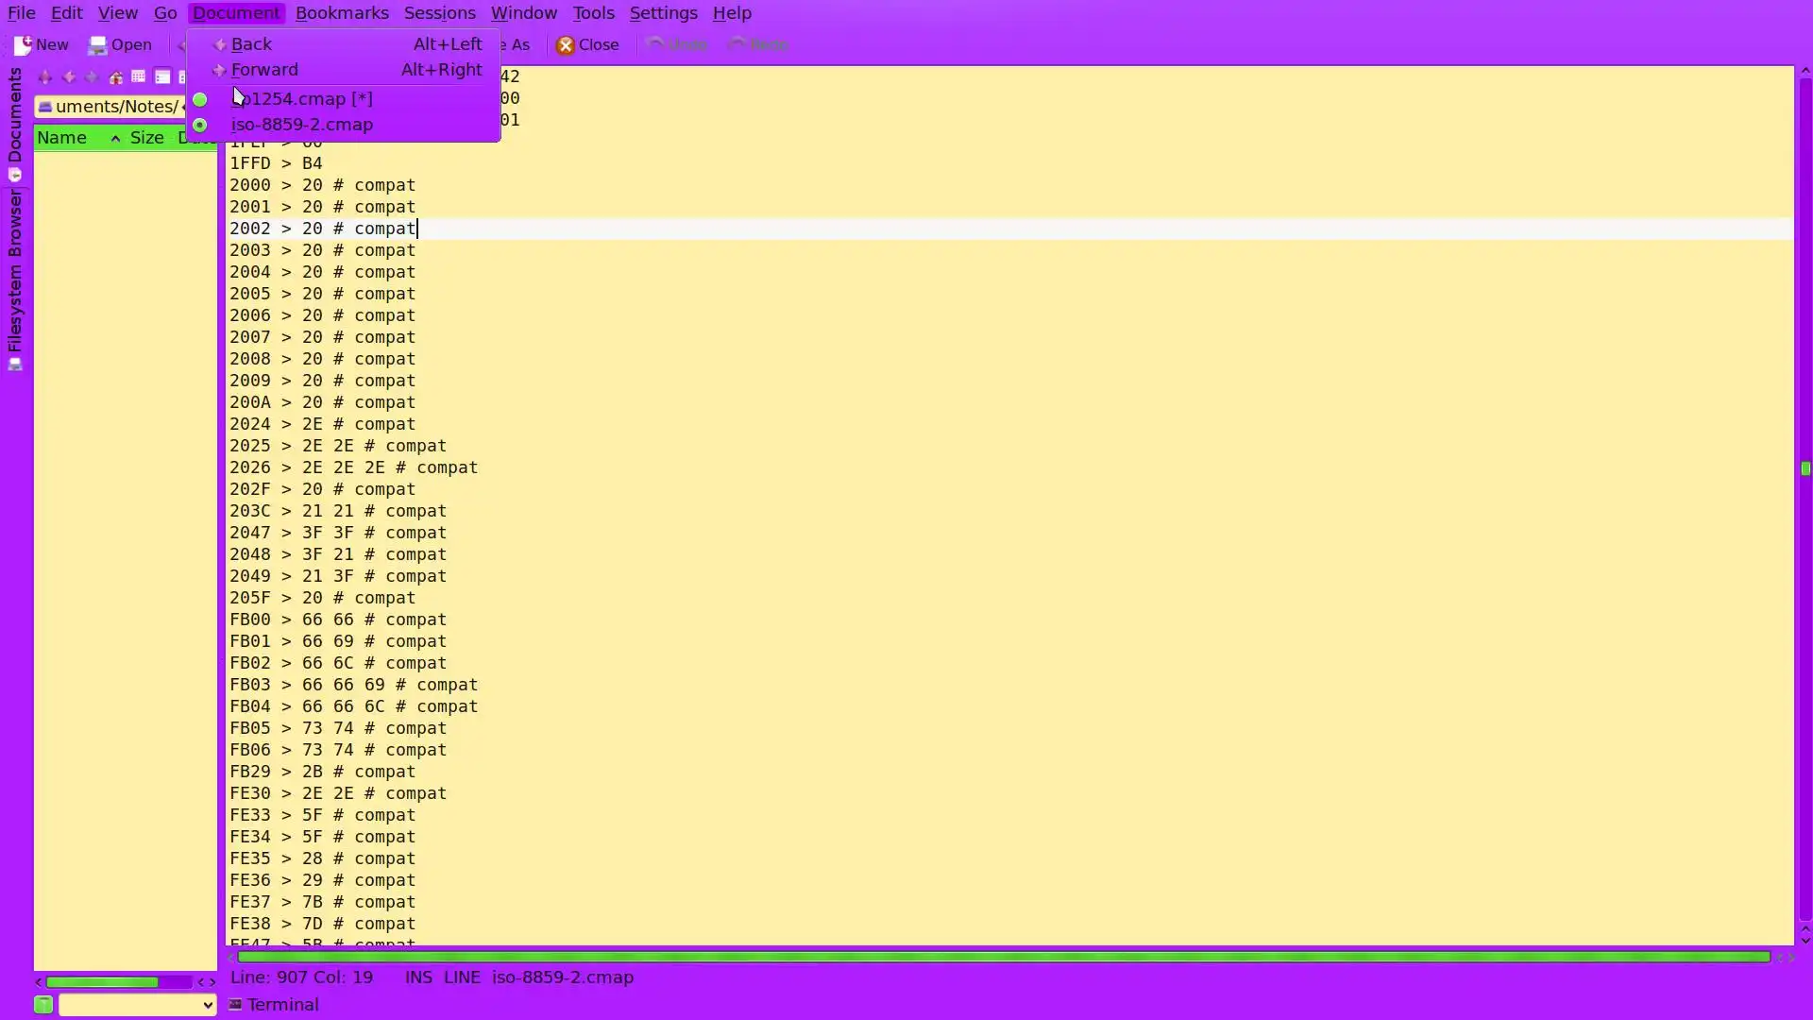The width and height of the screenshot is (1813, 1020).
Task: Toggle INS insert mode in status bar
Action: (x=418, y=977)
